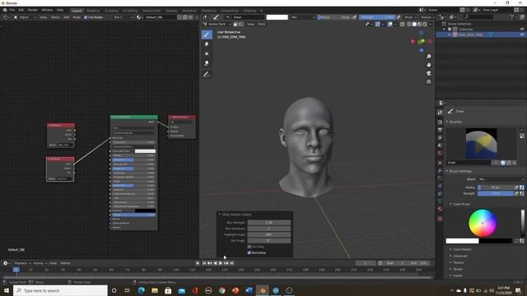Open the Window menu
This screenshot has height=296, width=527.
(x=47, y=10)
